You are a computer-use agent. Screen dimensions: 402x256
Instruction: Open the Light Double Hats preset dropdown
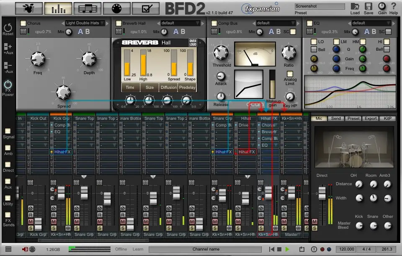[x=85, y=23]
